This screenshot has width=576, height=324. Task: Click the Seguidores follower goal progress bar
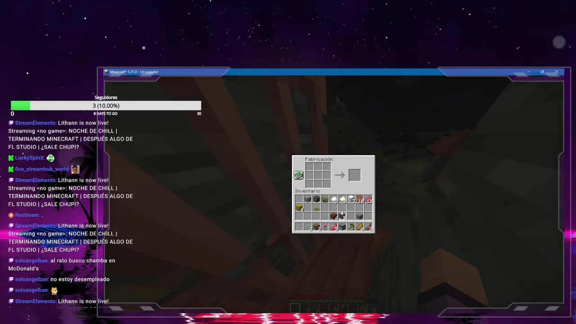(106, 106)
